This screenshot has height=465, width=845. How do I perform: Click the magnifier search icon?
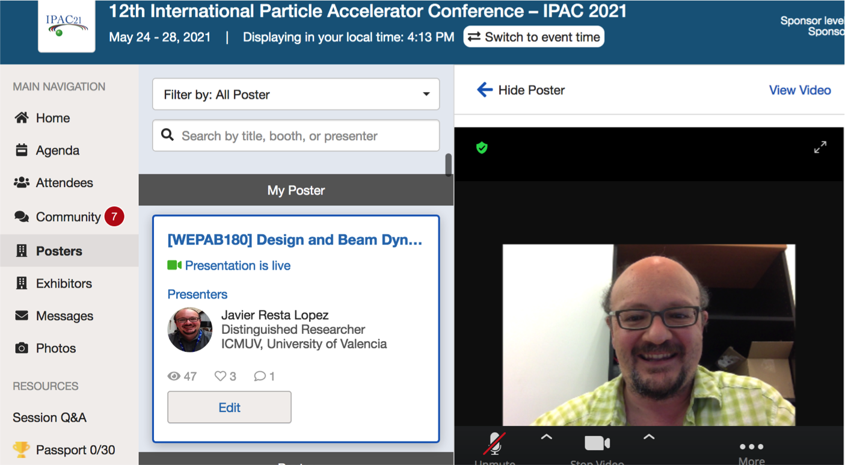(x=167, y=135)
